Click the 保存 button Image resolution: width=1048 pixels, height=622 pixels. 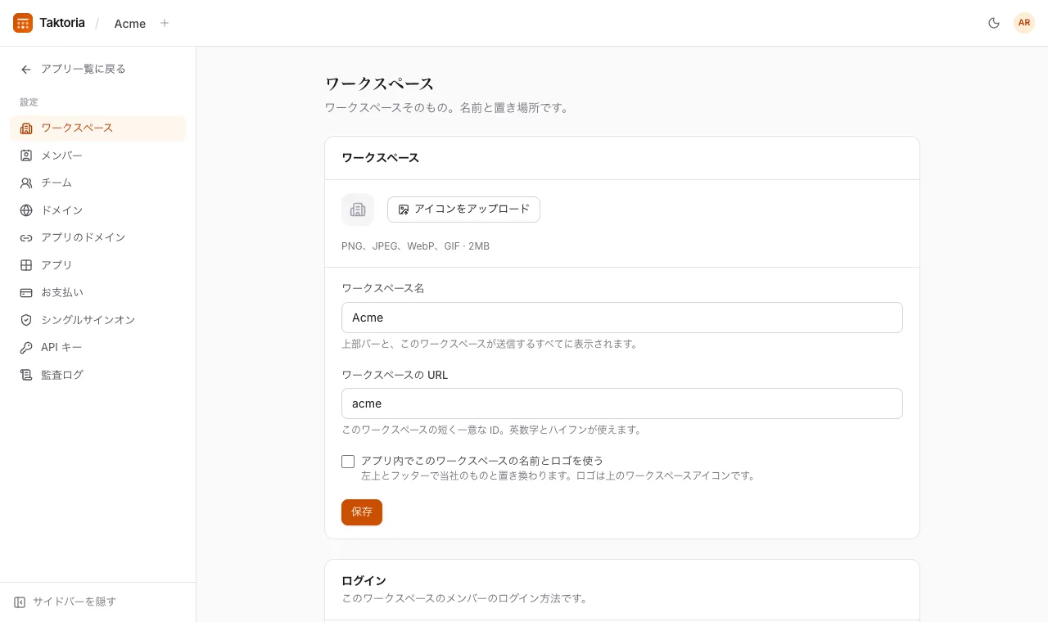[362, 512]
